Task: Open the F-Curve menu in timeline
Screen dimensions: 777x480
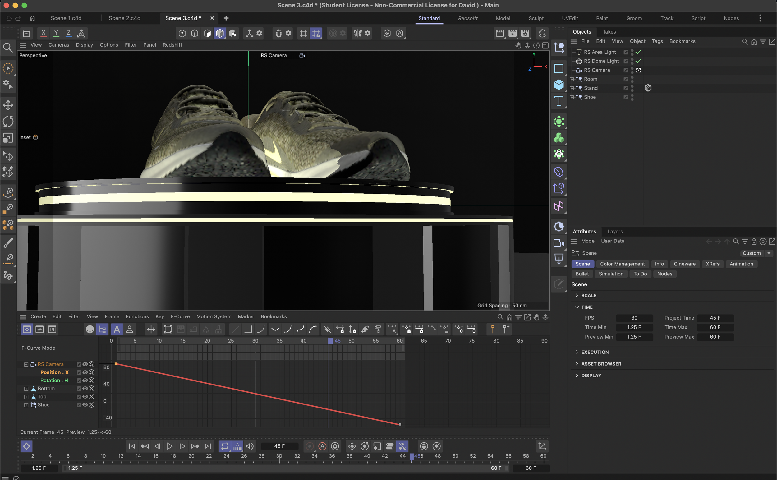Action: click(x=180, y=316)
